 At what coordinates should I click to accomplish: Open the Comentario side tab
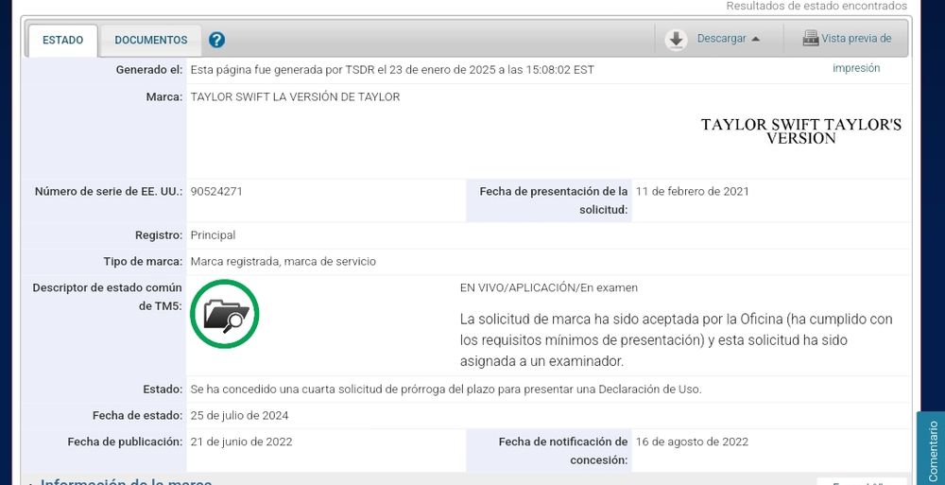[x=933, y=450]
